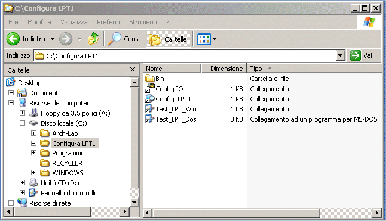Screen dimensions: 386x221
Task: Open Views dropdown arrow
Action: (x=214, y=39)
